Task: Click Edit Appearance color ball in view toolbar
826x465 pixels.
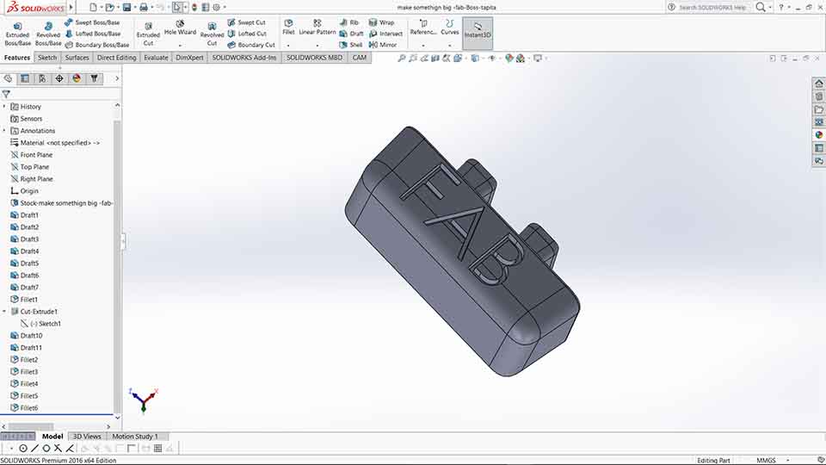Action: [x=509, y=58]
